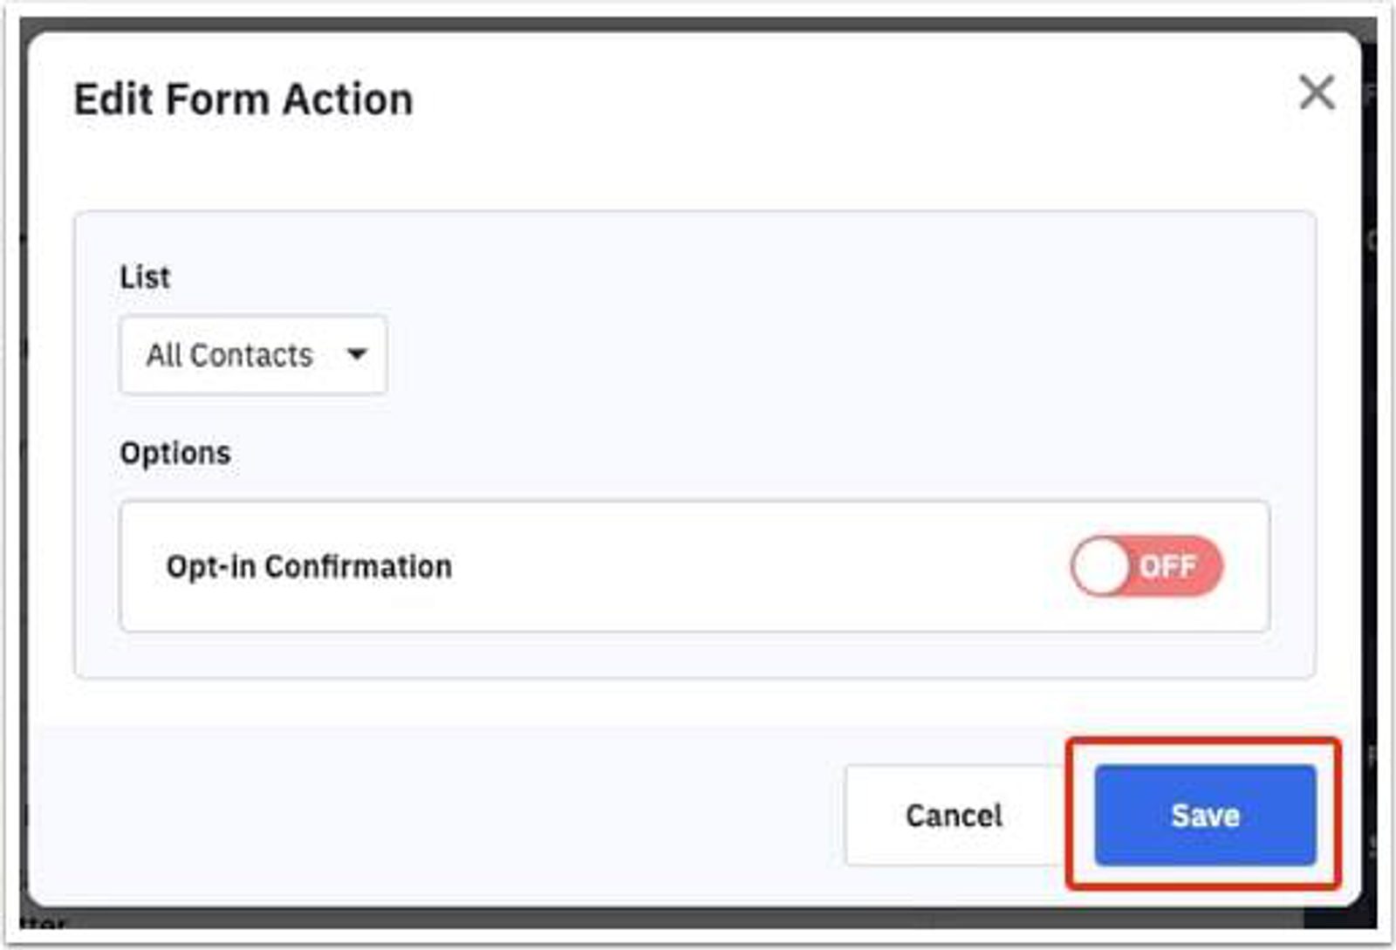
Task: Enable Opt-in Confirmation toggle
Action: tap(1146, 566)
